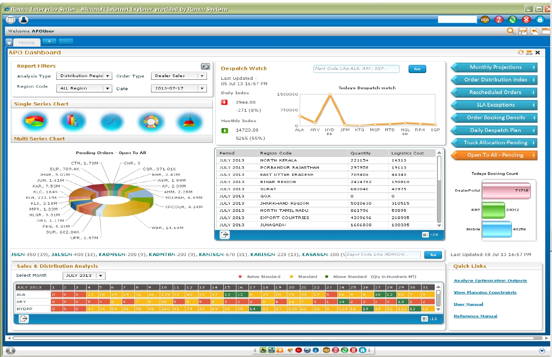
Task: Choose the bar chart icon
Action: [73, 121]
